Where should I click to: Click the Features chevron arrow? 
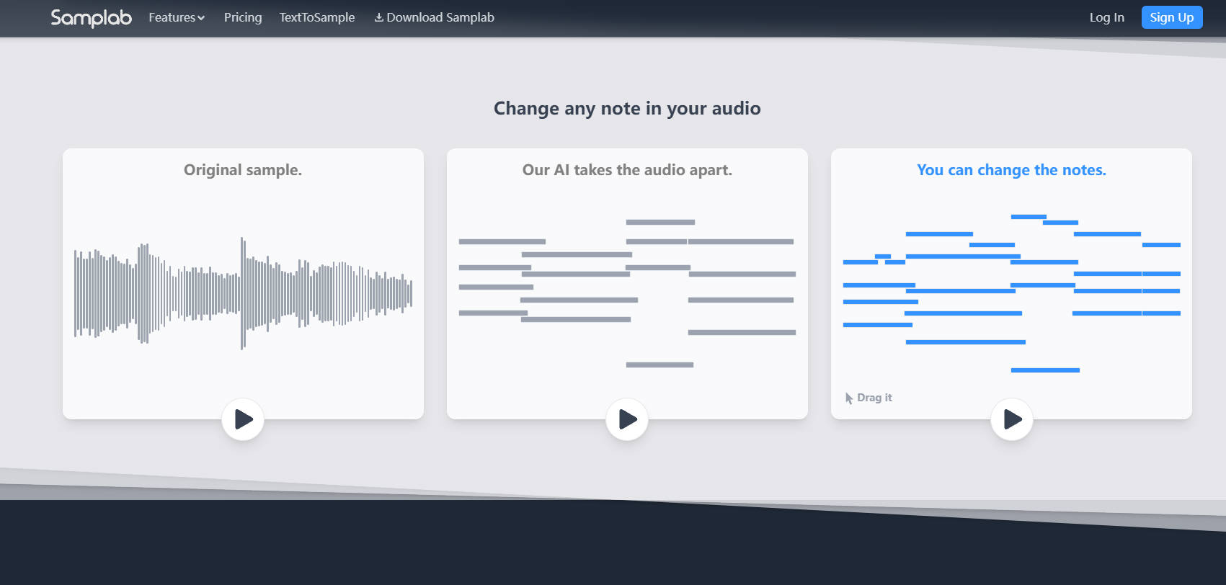click(201, 18)
